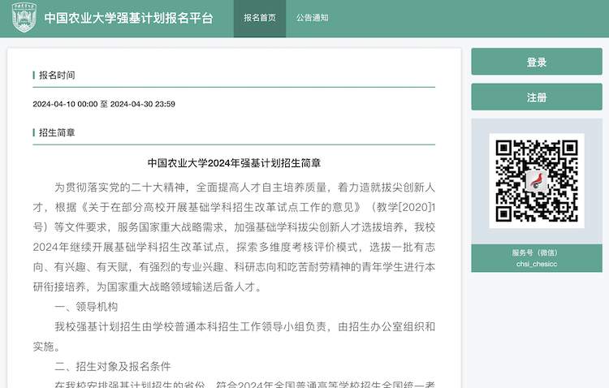609x388 pixels.
Task: Open the 报名首页 tab
Action: pos(260,18)
